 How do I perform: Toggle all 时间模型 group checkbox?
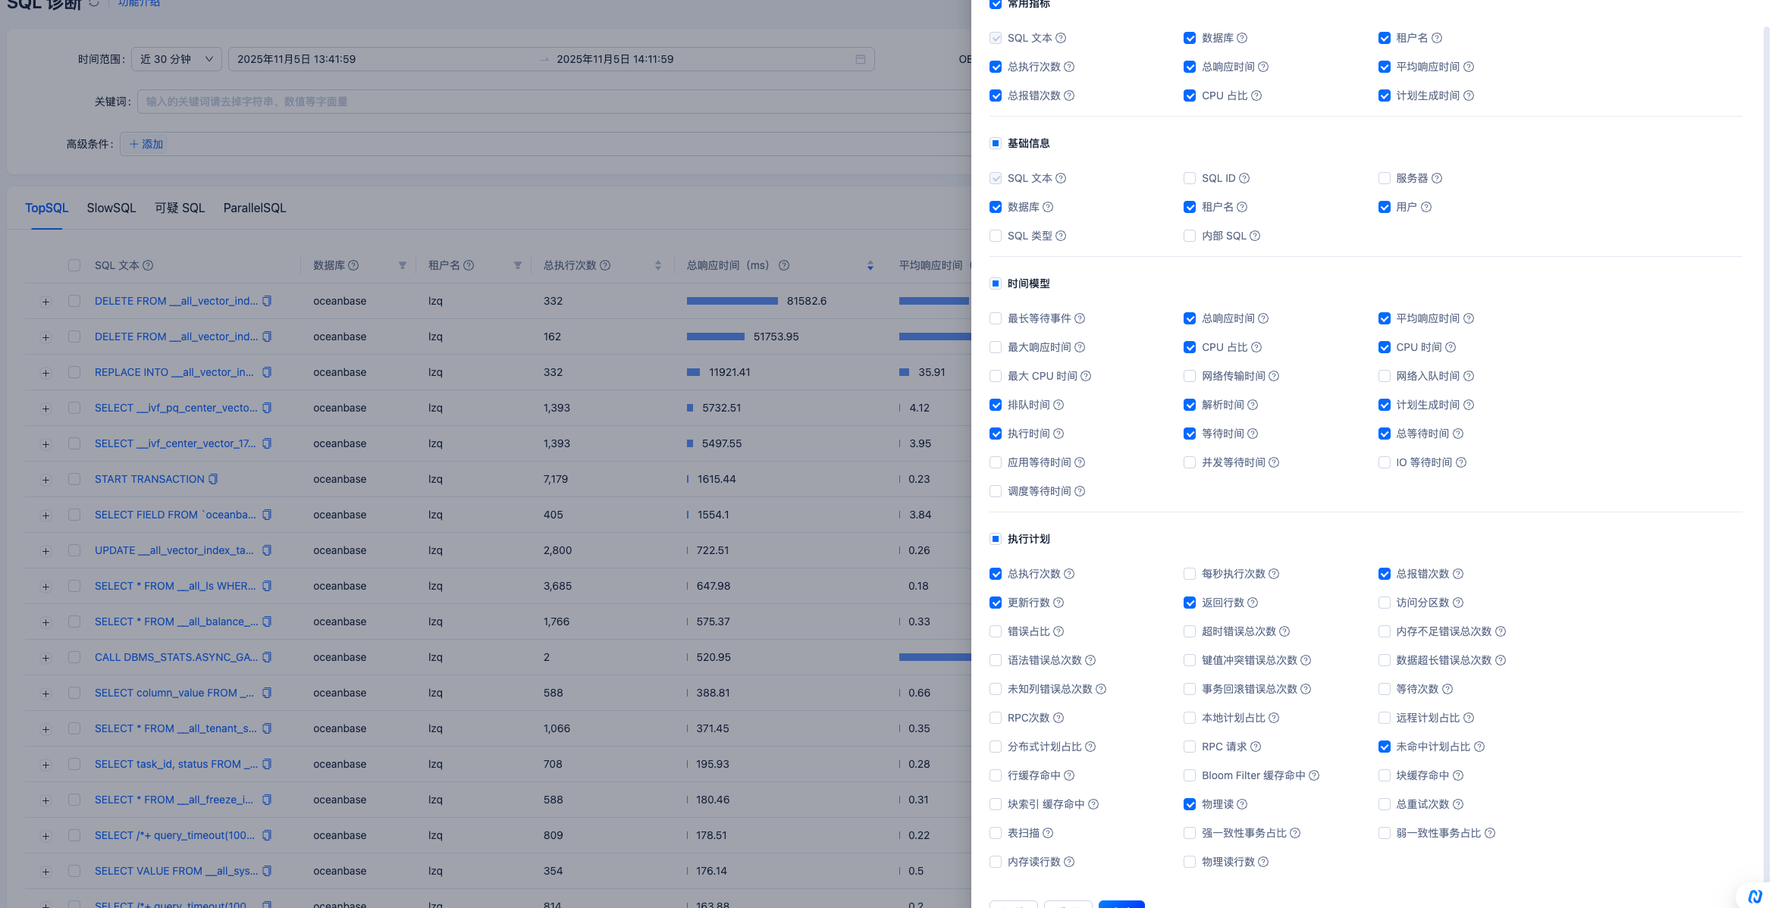996,283
